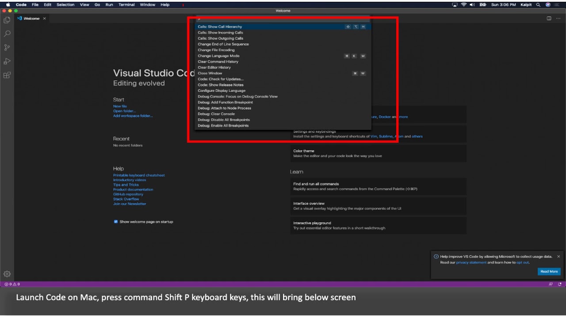Select Change End of Line Sequence
The image size is (566, 318).
[283, 44]
